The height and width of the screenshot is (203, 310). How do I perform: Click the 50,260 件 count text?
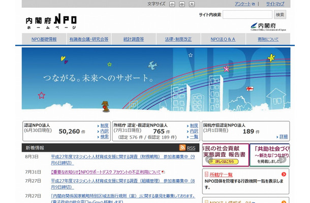click(72, 131)
